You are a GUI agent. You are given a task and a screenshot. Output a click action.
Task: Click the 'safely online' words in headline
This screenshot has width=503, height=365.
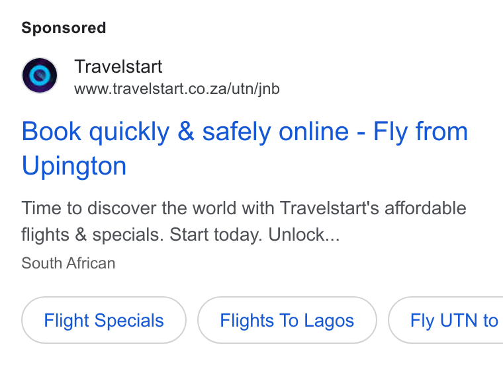click(275, 132)
